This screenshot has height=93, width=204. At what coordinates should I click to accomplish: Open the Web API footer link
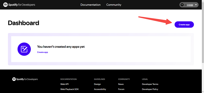tap(65, 84)
